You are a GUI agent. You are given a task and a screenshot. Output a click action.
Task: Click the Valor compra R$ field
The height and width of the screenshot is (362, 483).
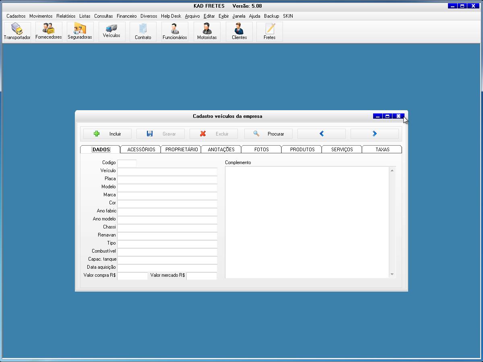click(132, 276)
